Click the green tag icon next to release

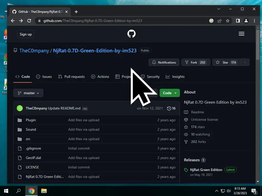point(186,170)
